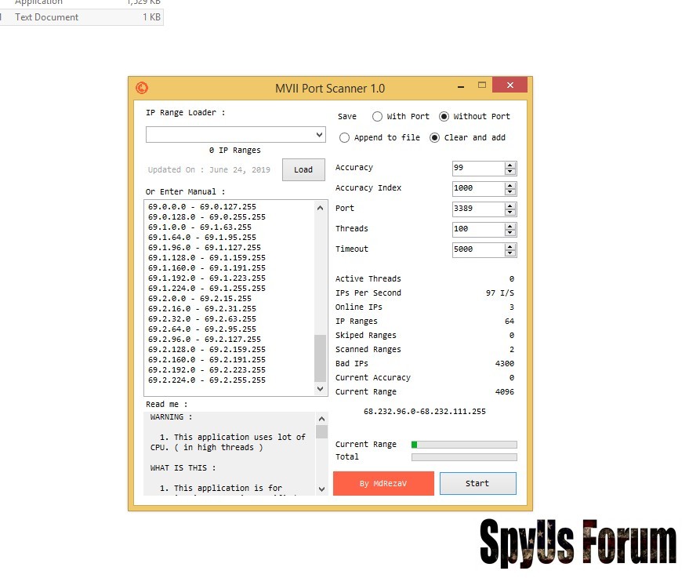Click the 'By MdRezaV' red button
Viewport: 689px width, 578px height.
point(383,483)
